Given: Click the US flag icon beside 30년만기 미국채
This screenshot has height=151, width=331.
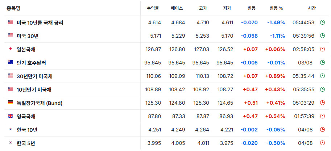Looking at the screenshot, I should point(11,75).
